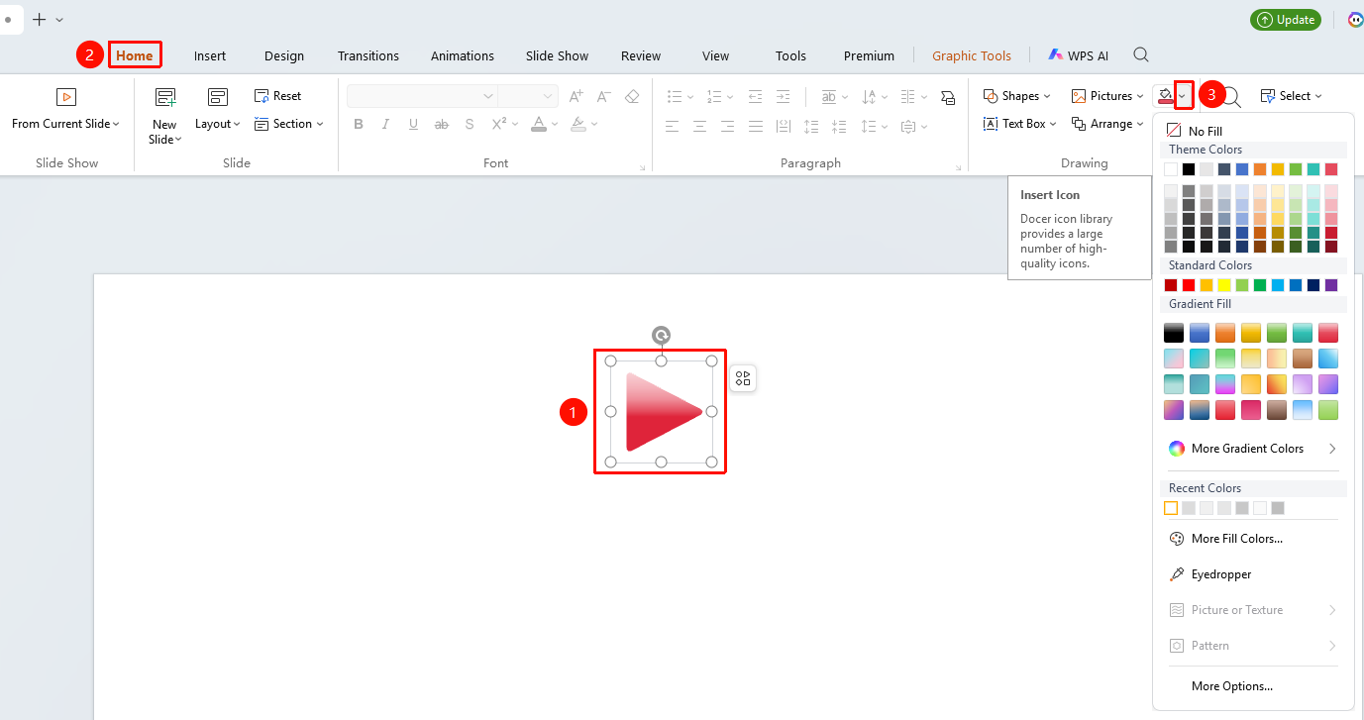Click the increase indent icon

point(784,96)
